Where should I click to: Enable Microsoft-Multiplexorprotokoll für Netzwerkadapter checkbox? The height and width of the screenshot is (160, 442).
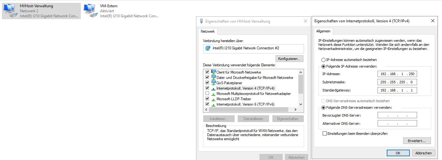pos(207,94)
